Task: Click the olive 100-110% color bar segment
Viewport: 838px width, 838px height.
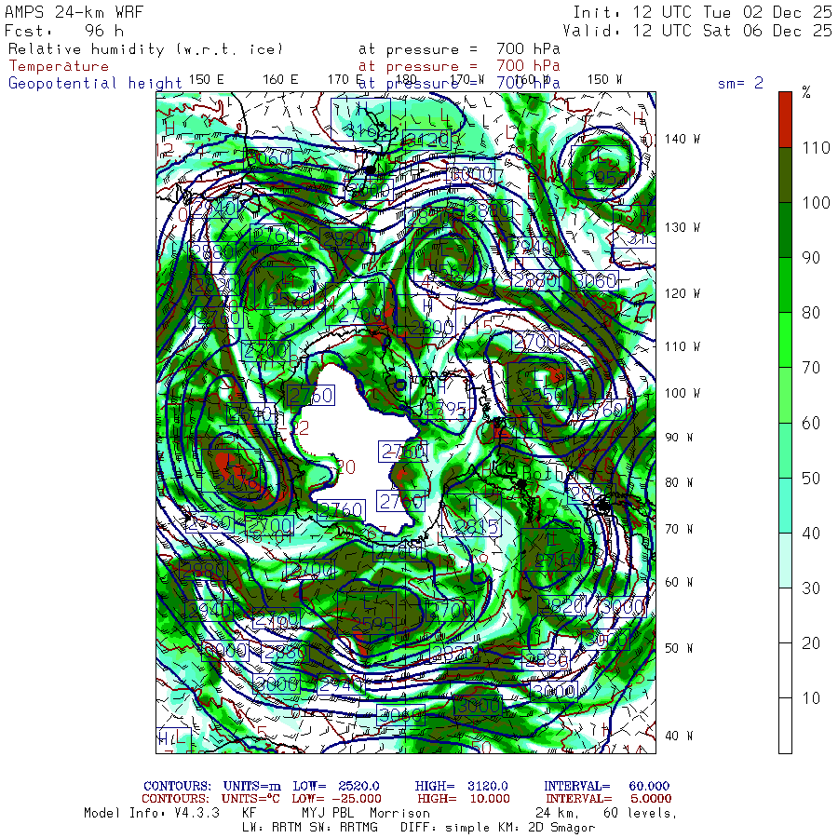Action: [x=785, y=175]
